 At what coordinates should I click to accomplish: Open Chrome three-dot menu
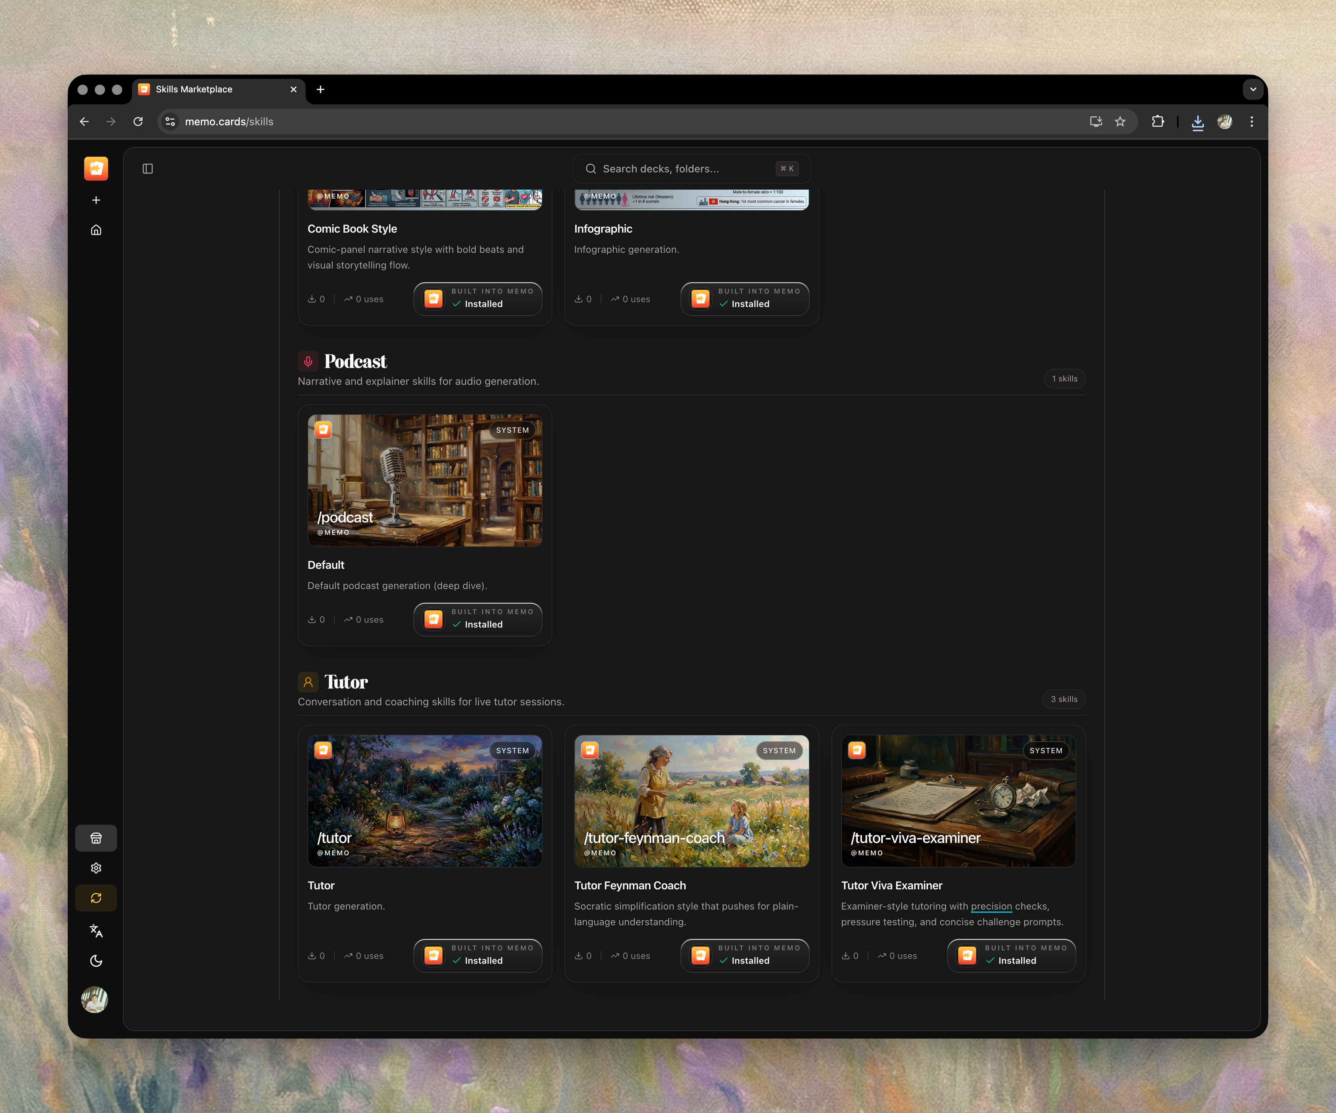click(1251, 122)
